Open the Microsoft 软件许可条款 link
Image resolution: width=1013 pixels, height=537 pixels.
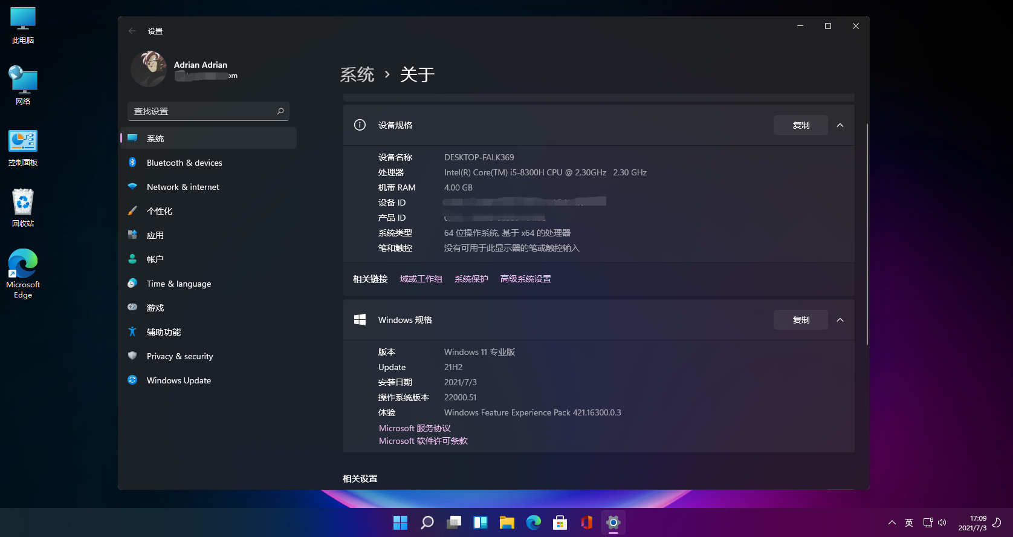[x=423, y=441]
